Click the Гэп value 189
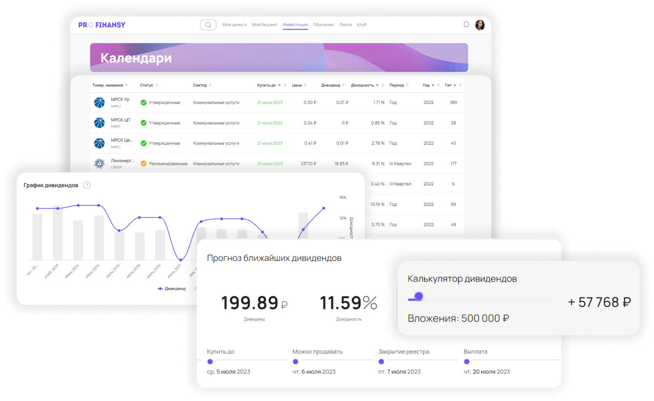The width and height of the screenshot is (654, 401). click(x=453, y=102)
